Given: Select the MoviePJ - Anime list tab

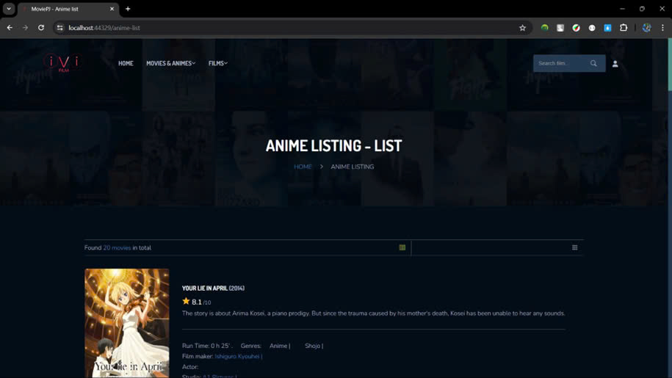Looking at the screenshot, I should [x=68, y=9].
